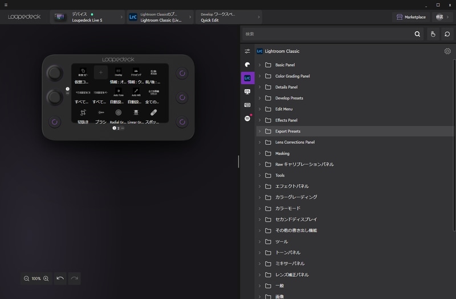Image resolution: width=456 pixels, height=299 pixels.
Task: Select the virtual copy (仮想コ...) touch button
Action: click(x=83, y=76)
